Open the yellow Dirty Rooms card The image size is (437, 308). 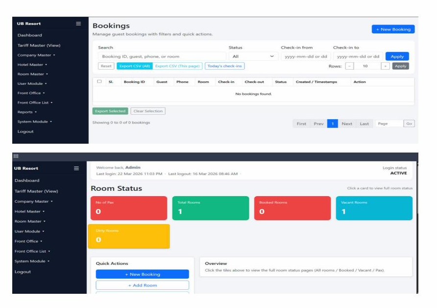click(x=128, y=236)
